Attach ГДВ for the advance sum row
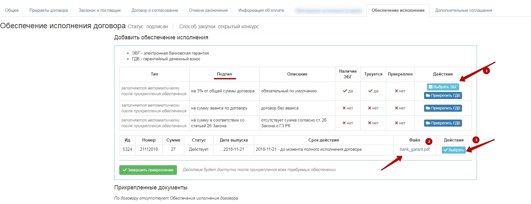531x204 pixels. [x=443, y=108]
